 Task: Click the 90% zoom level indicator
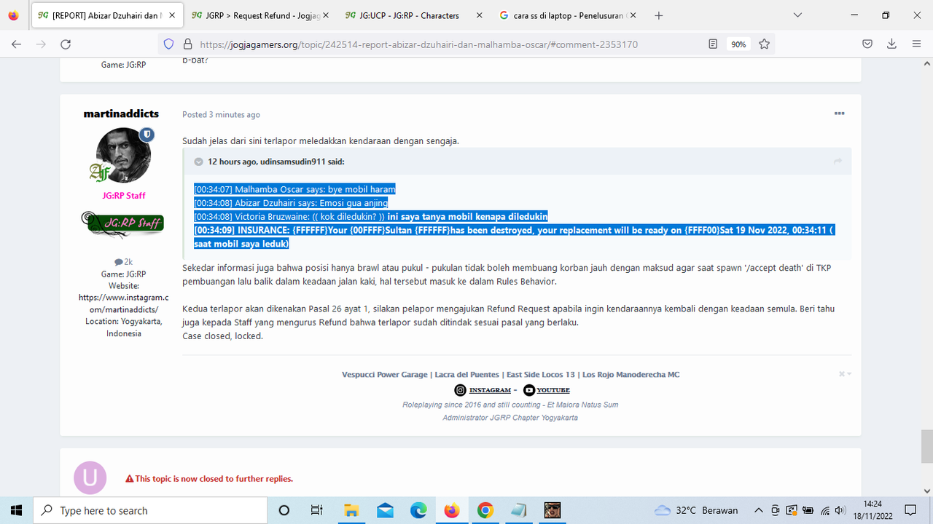tap(738, 44)
